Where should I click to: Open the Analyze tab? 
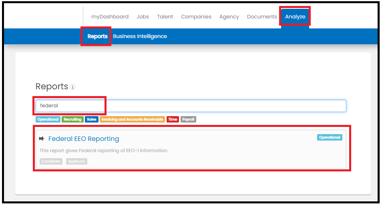point(295,17)
